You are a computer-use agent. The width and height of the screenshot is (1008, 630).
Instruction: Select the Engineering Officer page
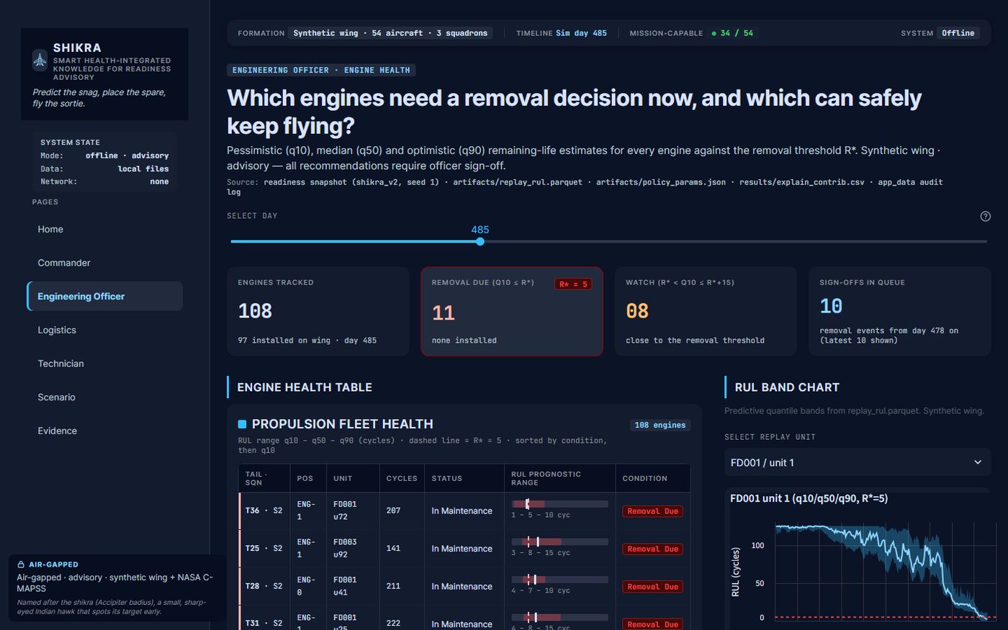click(104, 296)
